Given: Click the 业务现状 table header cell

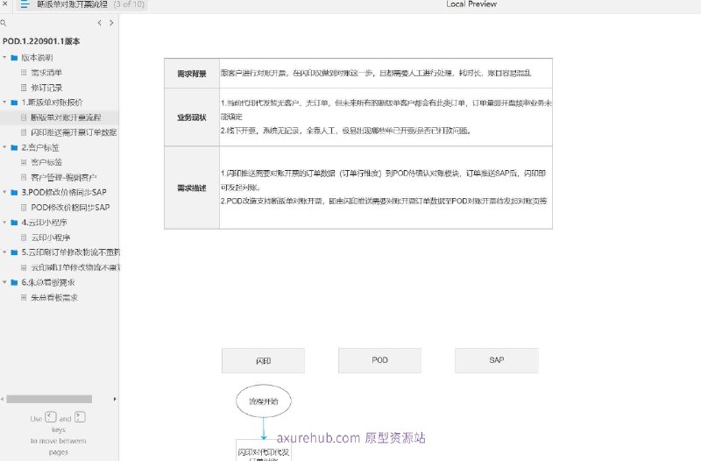Looking at the screenshot, I should [192, 117].
